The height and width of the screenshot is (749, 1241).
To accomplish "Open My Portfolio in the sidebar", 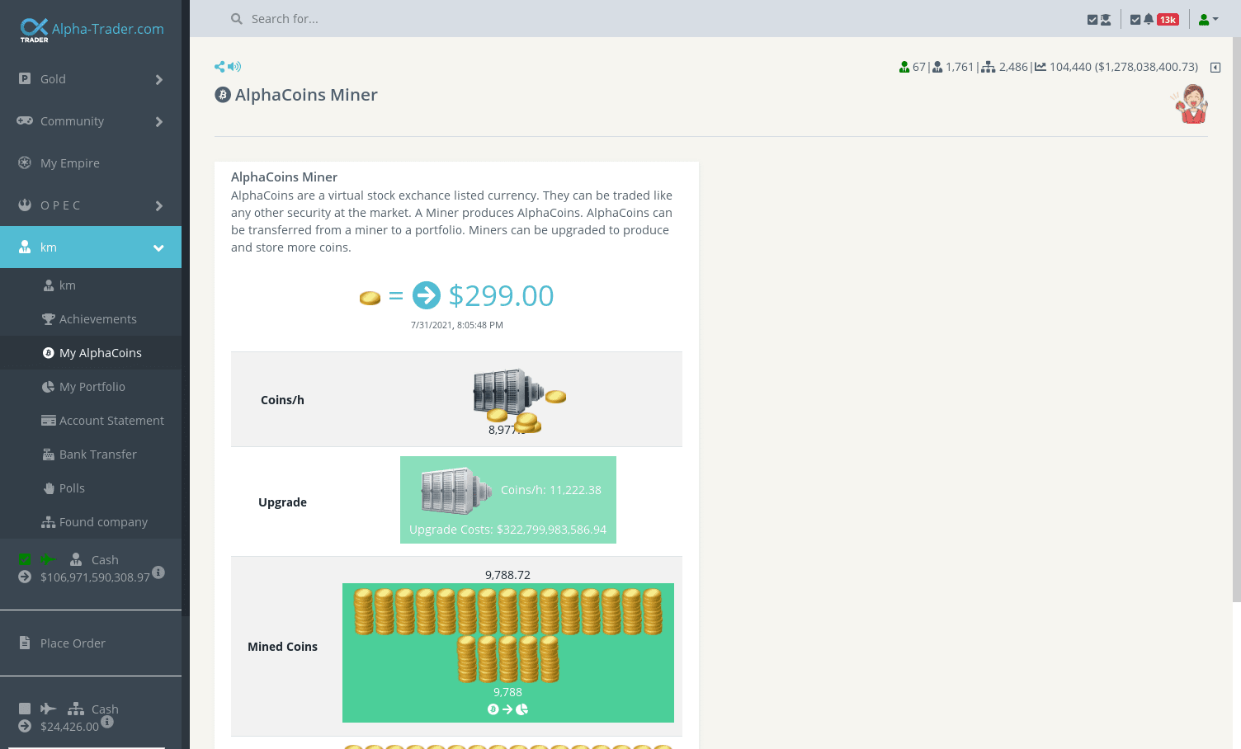I will (91, 387).
